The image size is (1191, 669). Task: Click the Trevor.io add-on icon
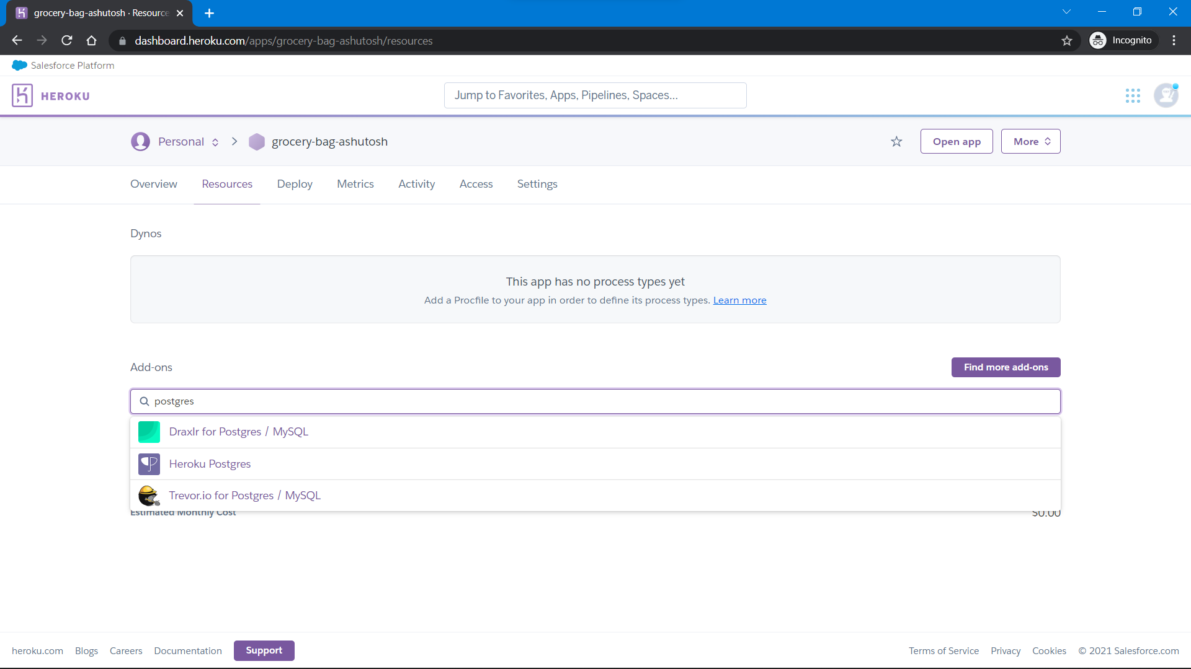coord(149,496)
